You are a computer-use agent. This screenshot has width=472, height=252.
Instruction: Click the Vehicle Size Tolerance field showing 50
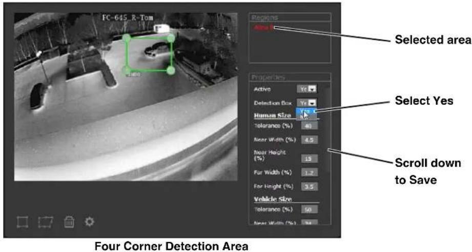(x=309, y=210)
